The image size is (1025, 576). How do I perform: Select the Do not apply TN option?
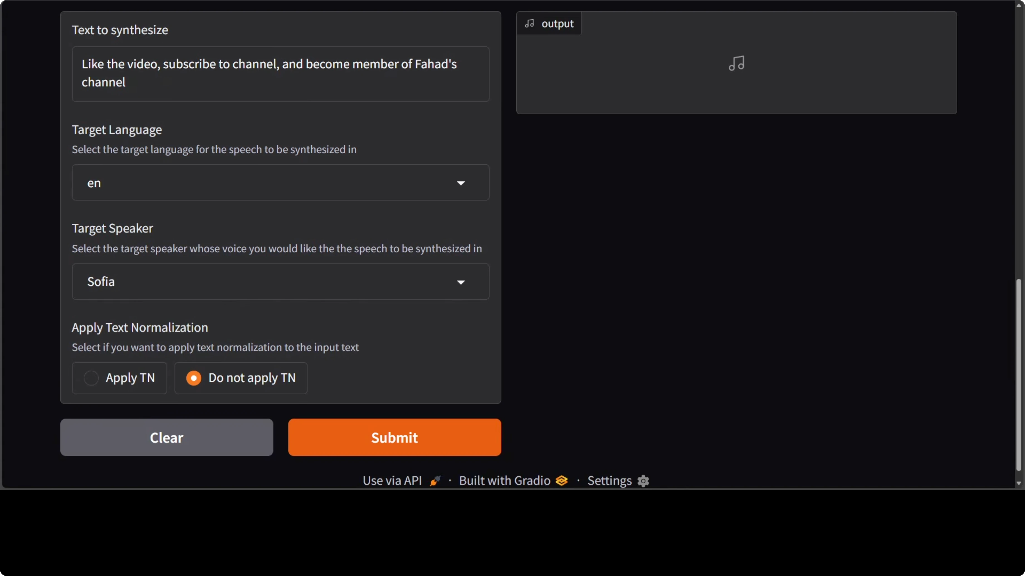[x=194, y=378]
